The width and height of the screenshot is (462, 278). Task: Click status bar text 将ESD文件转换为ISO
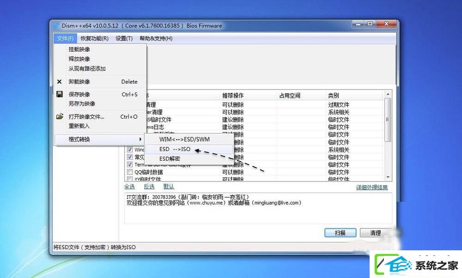point(95,247)
